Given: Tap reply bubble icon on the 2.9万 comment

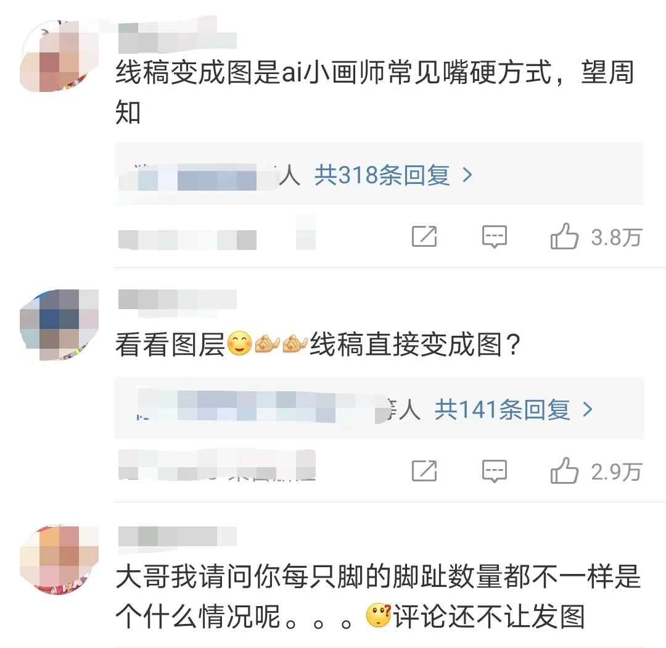Looking at the screenshot, I should [495, 471].
